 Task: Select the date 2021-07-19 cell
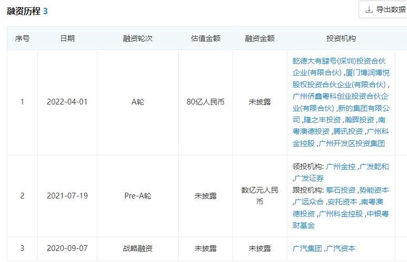pyautogui.click(x=67, y=196)
